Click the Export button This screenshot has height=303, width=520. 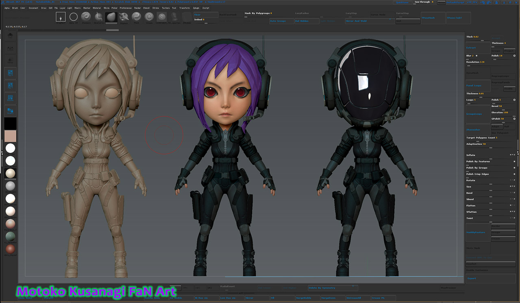490,278
